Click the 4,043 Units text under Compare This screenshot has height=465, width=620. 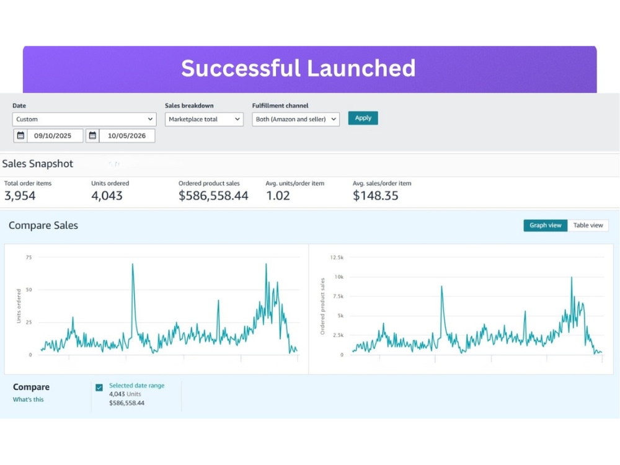(x=125, y=394)
